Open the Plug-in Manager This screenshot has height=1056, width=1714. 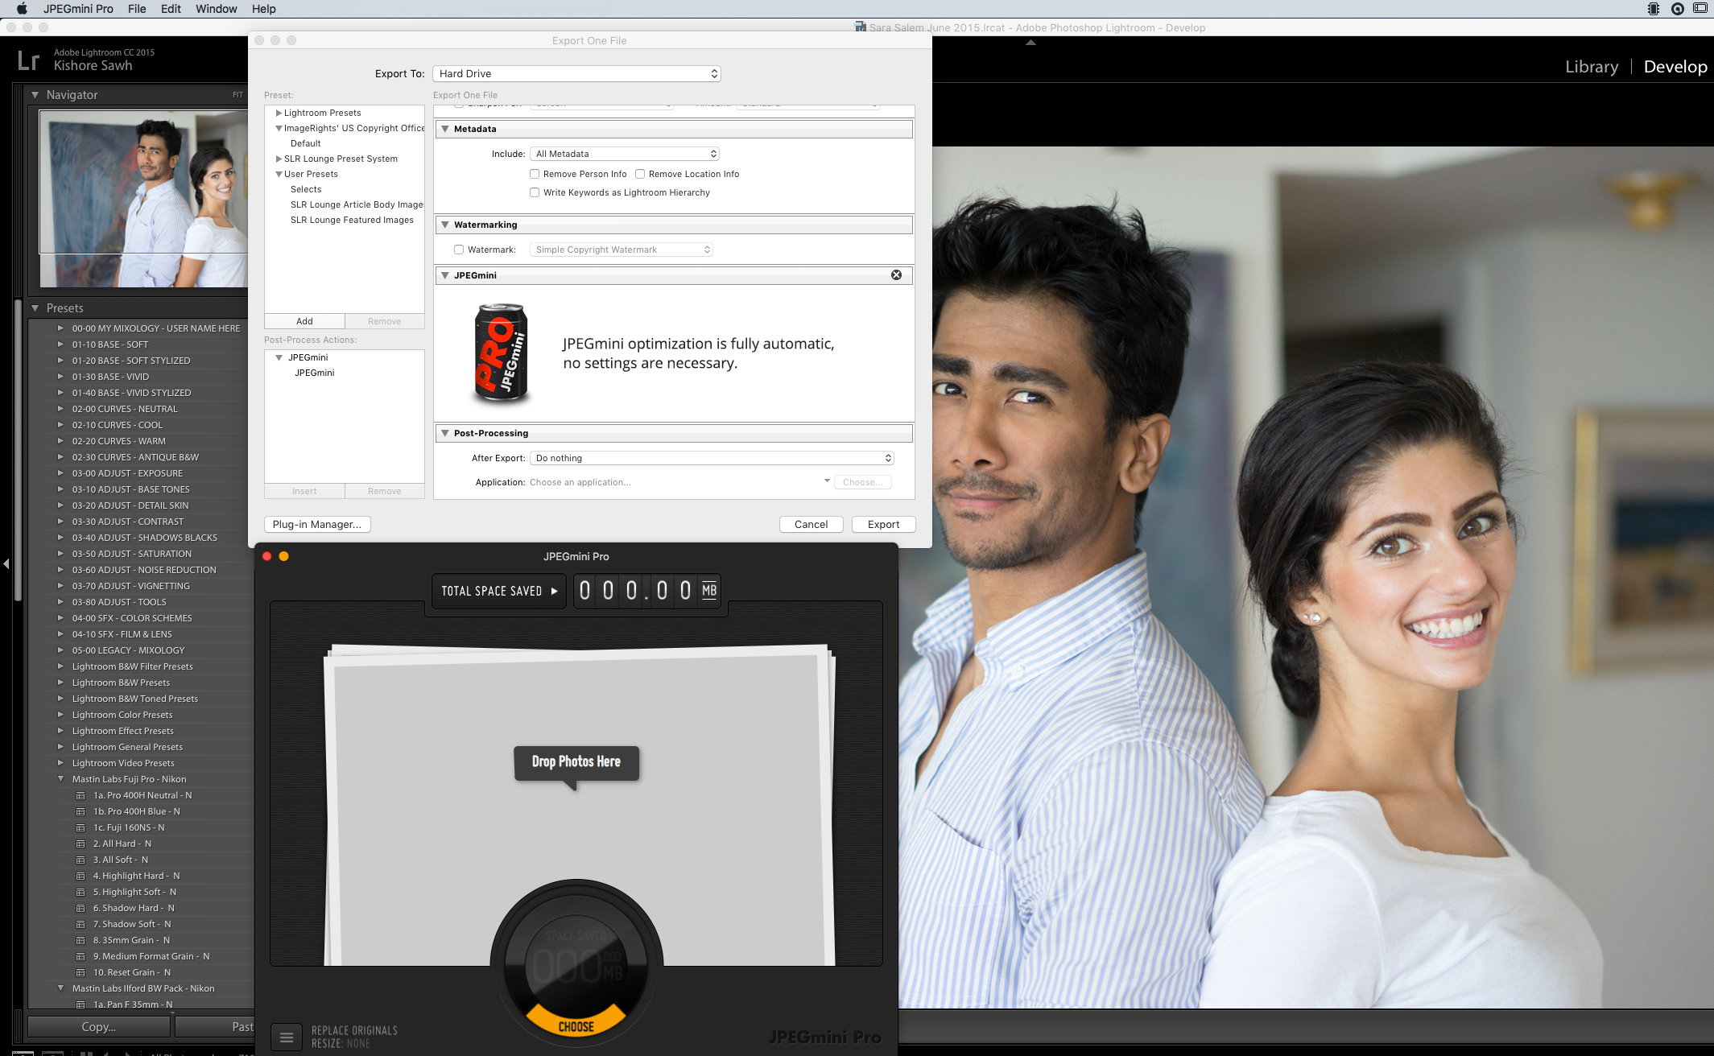[x=316, y=524]
